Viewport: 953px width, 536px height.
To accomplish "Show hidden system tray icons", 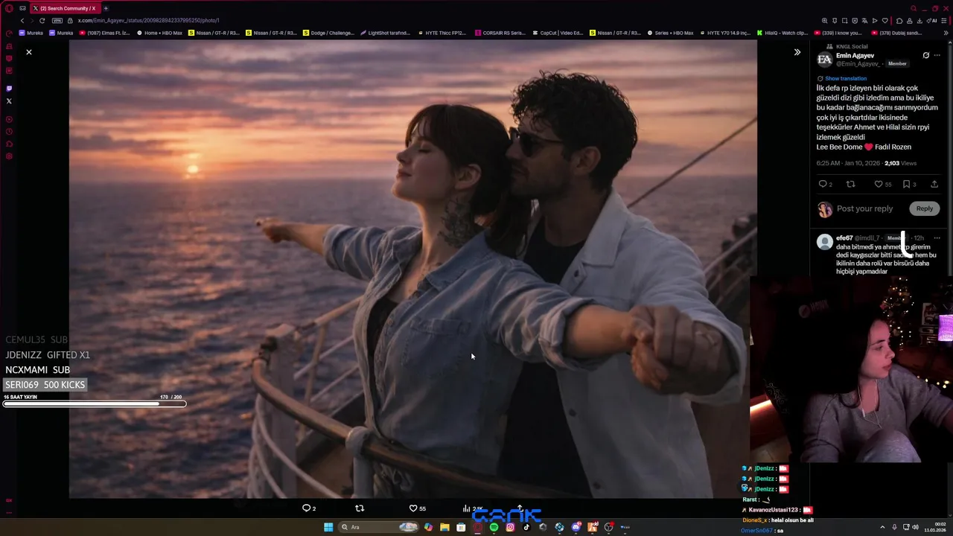I will point(882,527).
